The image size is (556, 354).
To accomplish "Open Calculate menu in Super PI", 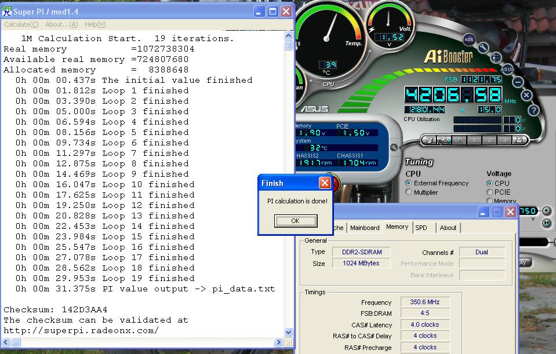I will [x=21, y=24].
